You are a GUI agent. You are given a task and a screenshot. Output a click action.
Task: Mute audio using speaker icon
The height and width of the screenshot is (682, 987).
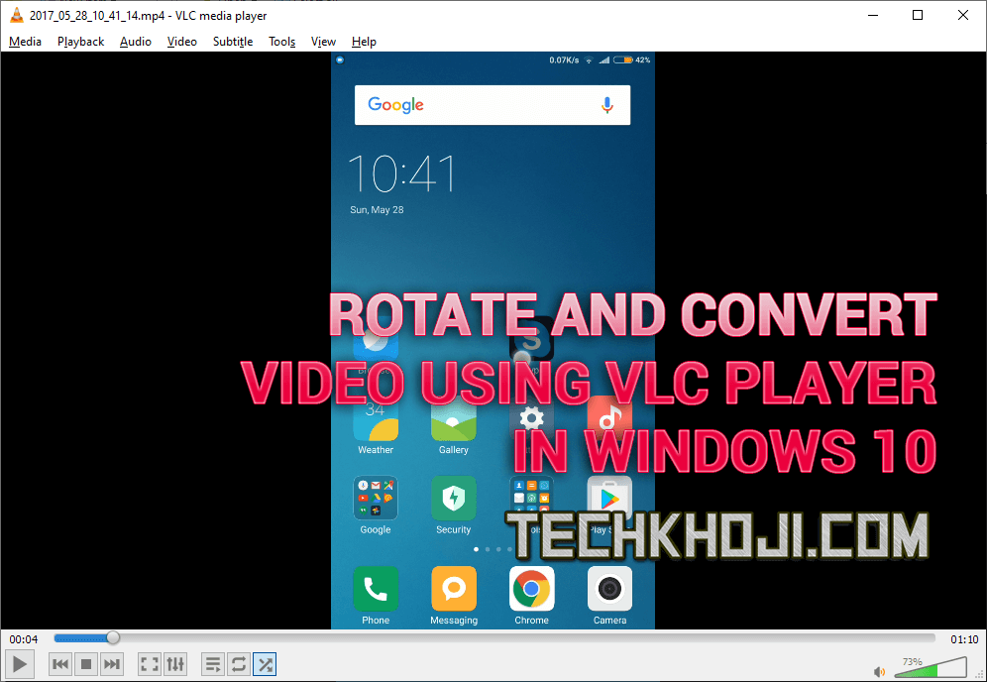(879, 671)
